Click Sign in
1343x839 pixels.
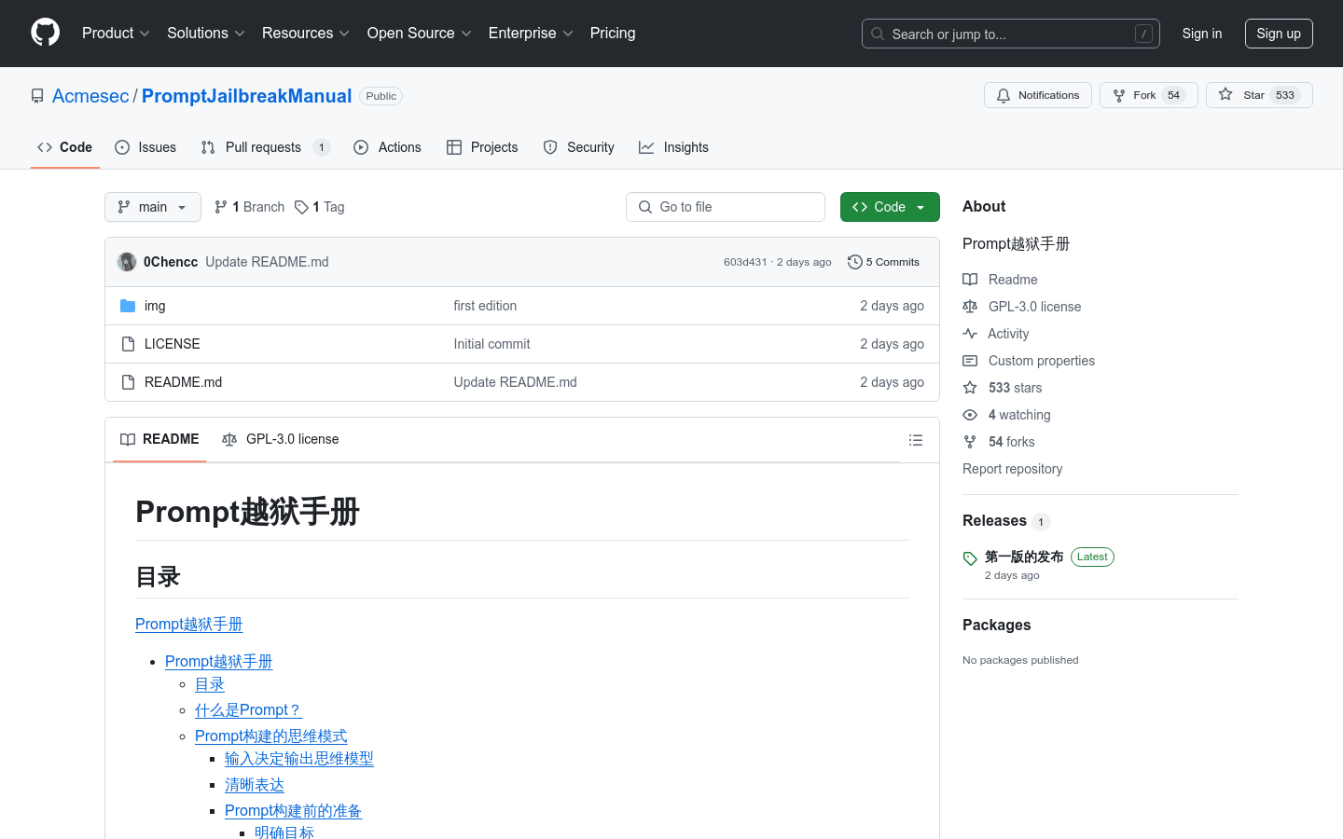(1202, 34)
